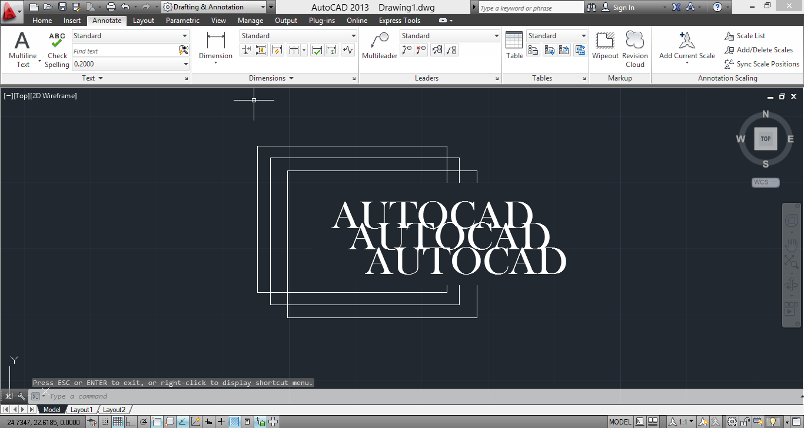Click the Dimension Inspect icon
The width and height of the screenshot is (804, 428).
(317, 50)
